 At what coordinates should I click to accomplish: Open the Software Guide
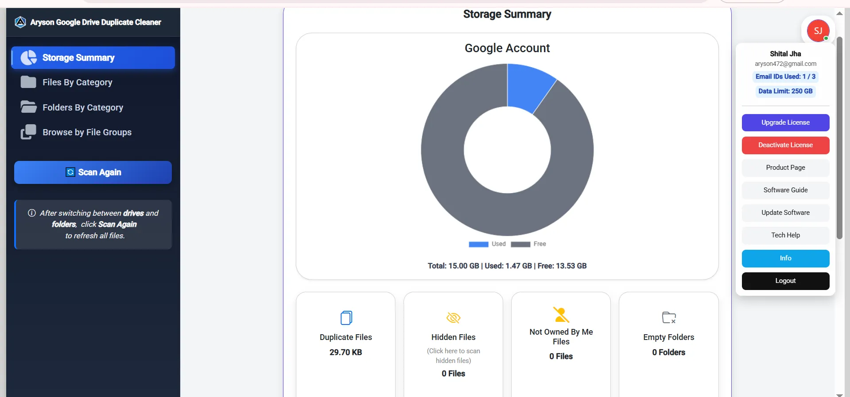point(785,190)
